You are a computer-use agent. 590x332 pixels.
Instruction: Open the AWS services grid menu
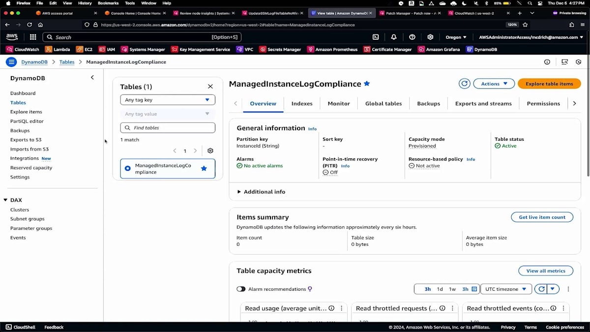click(x=33, y=37)
